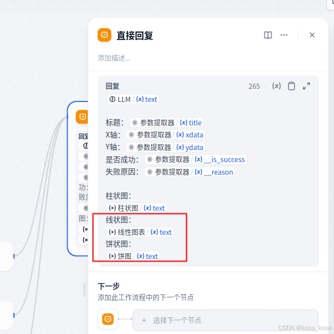Copy reply content with clipboard icon

click(292, 86)
